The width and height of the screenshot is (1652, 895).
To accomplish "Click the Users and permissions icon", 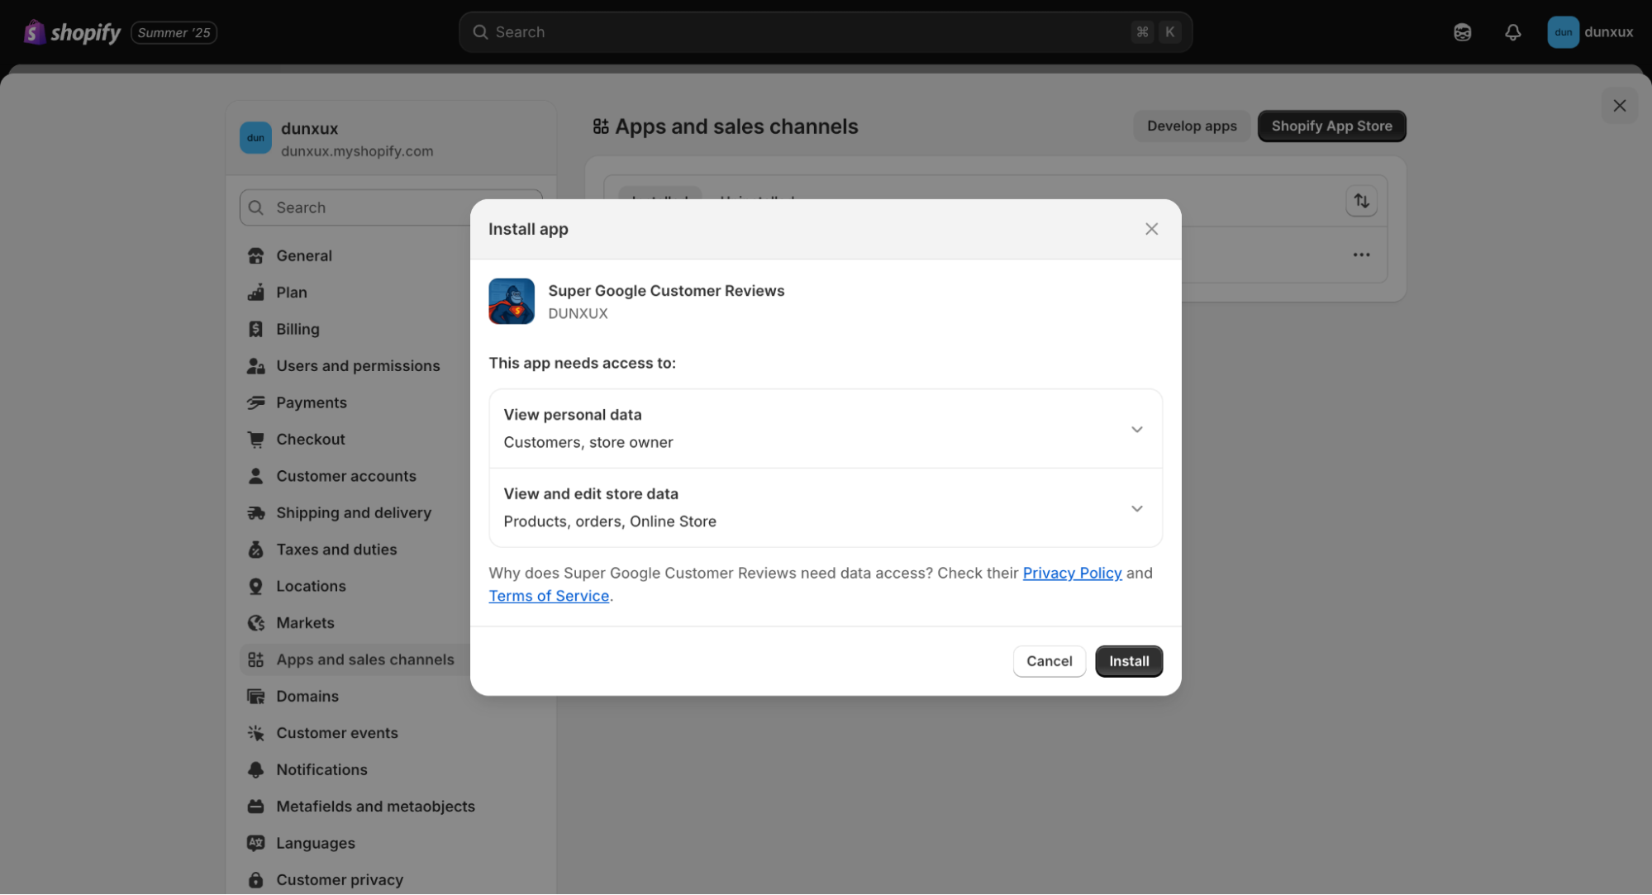I will click(x=256, y=366).
